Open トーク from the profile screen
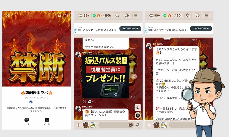Image resolution: width=229 pixels, height=137 pixels. (x=27, y=121)
